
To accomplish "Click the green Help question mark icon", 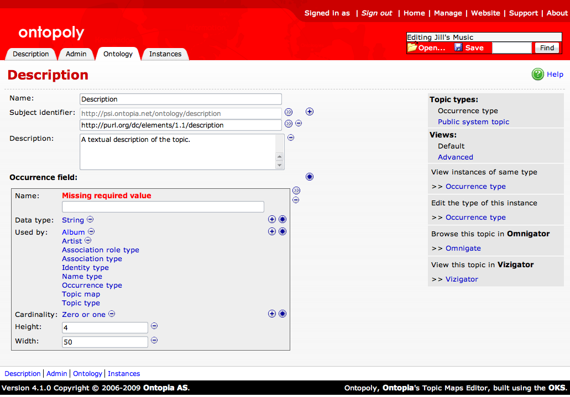I will pos(537,75).
